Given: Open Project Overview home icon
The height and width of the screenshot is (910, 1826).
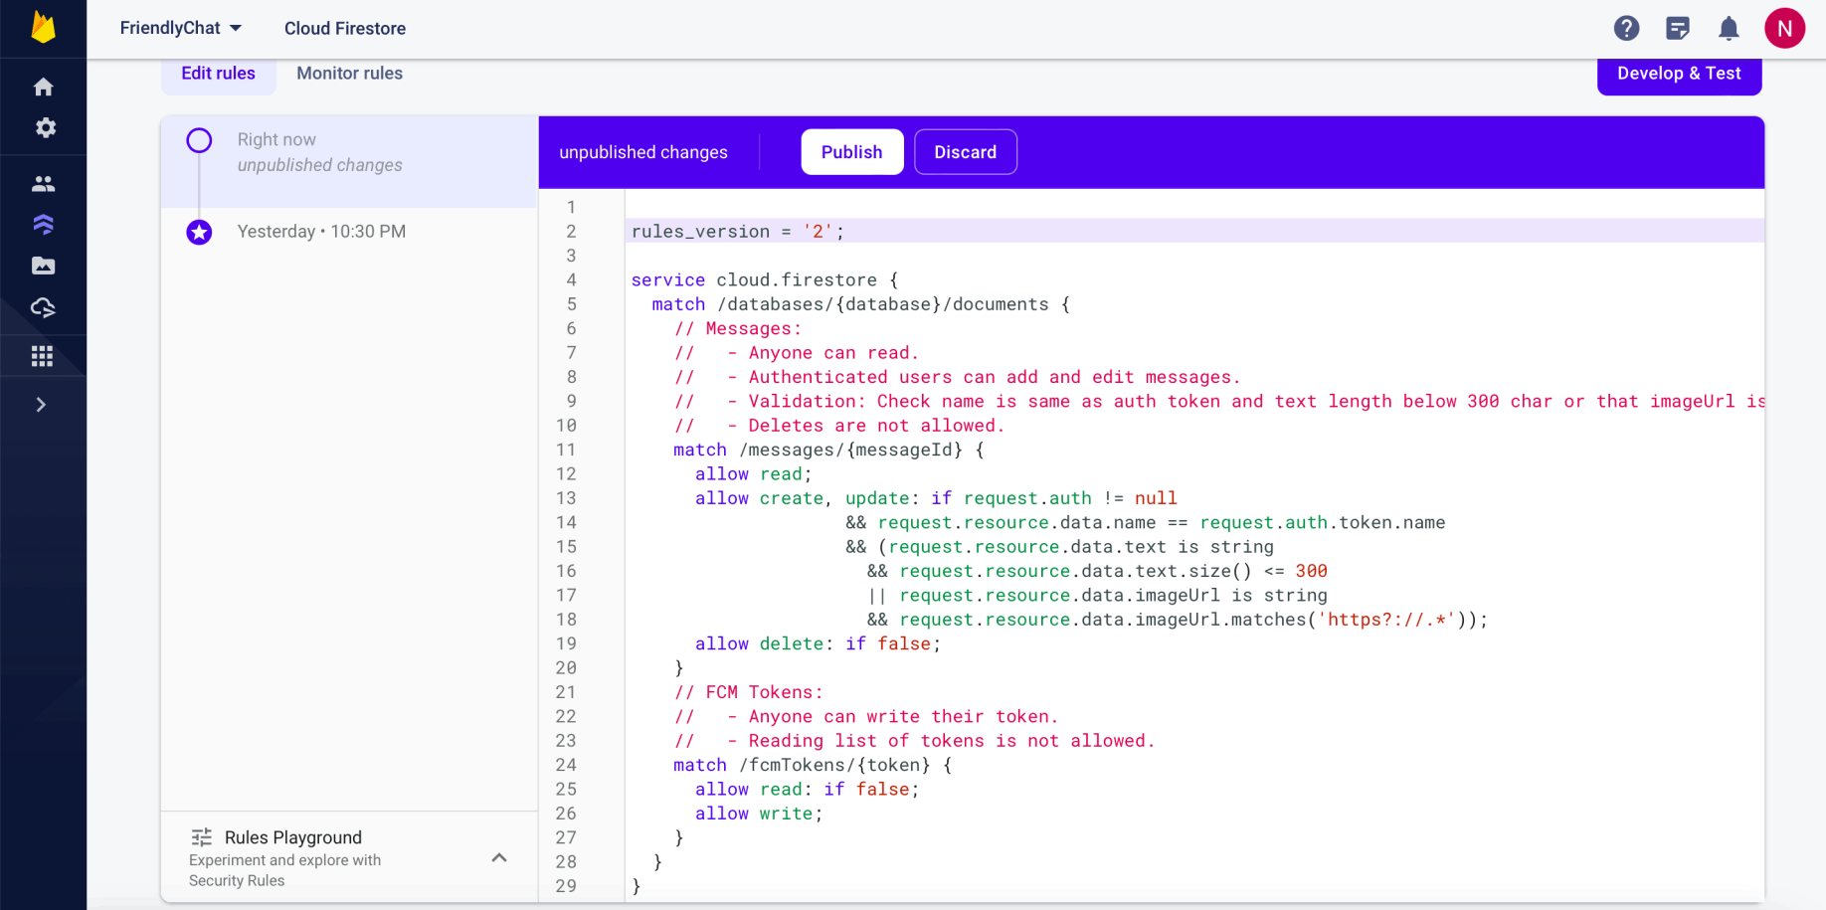Looking at the screenshot, I should coord(43,88).
